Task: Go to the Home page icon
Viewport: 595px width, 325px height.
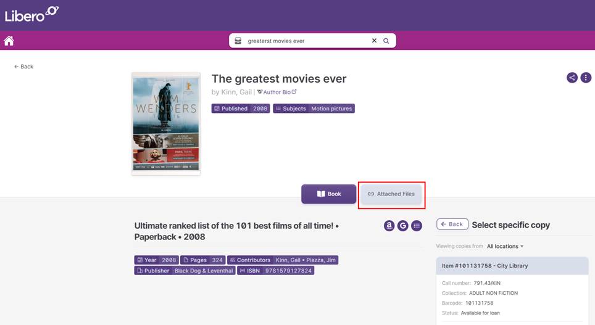Action: [x=9, y=41]
